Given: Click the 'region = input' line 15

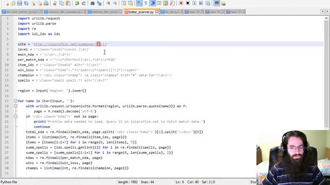Looking at the screenshot, I should click(52, 90).
